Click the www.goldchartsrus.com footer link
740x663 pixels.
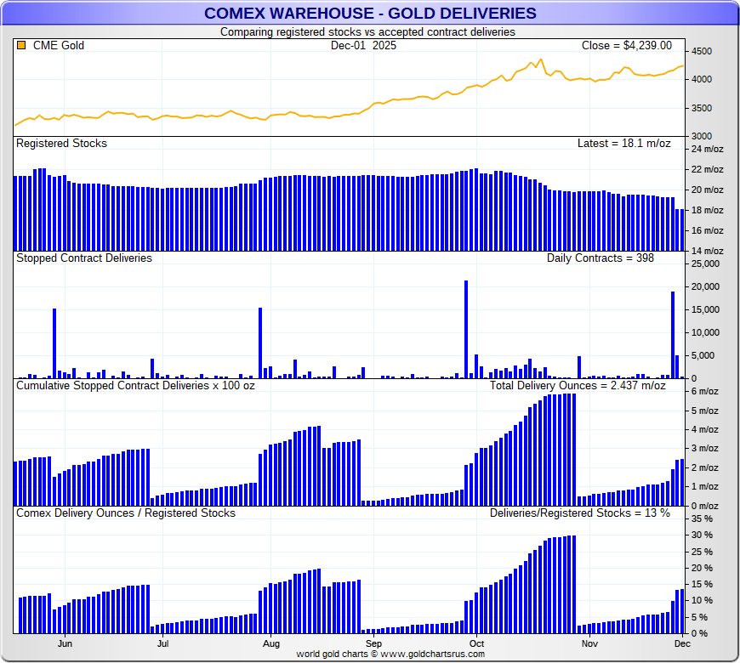point(390,654)
